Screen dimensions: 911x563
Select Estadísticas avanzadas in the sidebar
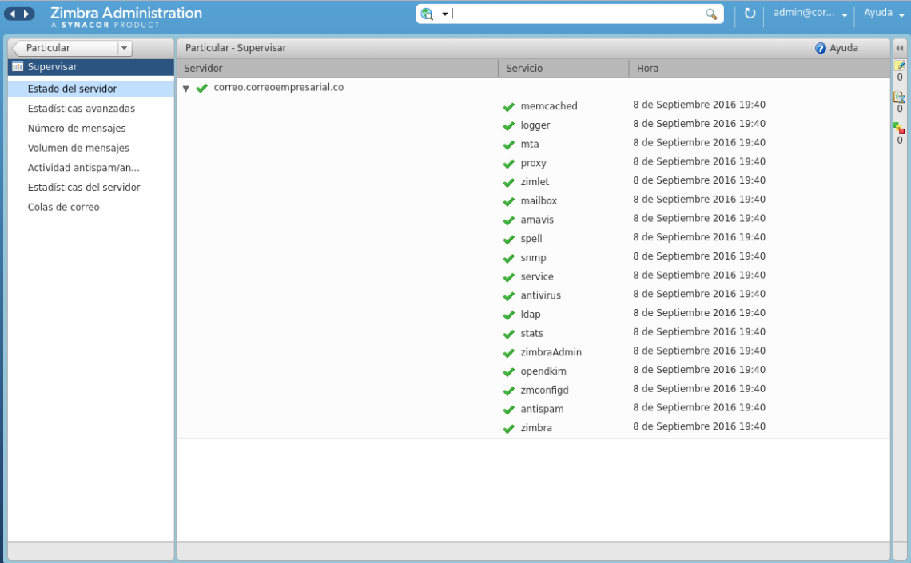point(81,109)
